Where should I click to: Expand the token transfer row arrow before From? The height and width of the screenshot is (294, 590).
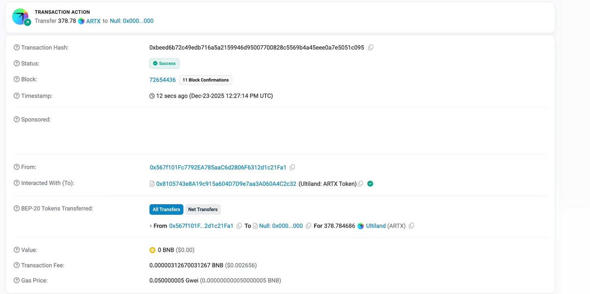151,226
